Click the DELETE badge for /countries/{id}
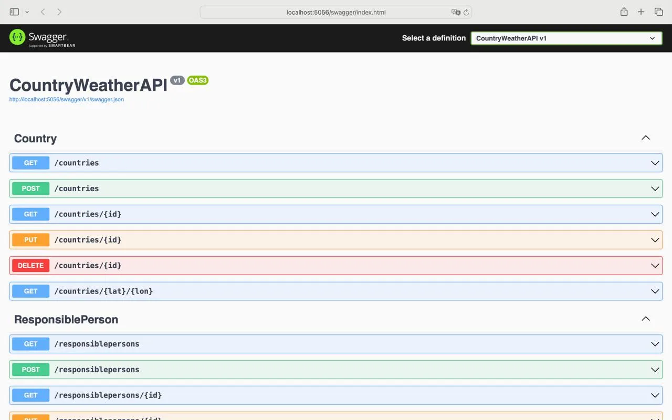This screenshot has width=672, height=420. (x=31, y=266)
